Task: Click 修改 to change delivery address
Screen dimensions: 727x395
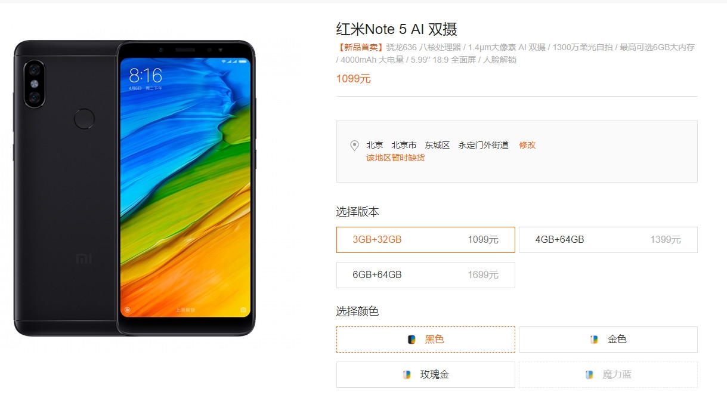Action: 527,145
